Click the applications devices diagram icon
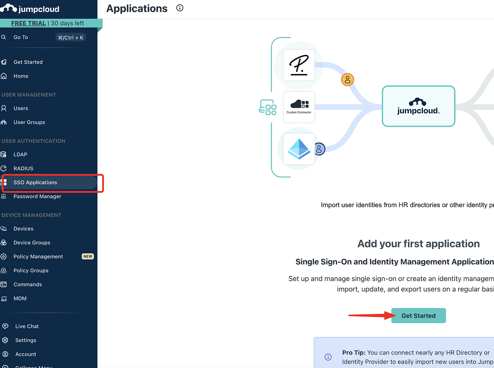This screenshot has width=494, height=368. pyautogui.click(x=267, y=107)
